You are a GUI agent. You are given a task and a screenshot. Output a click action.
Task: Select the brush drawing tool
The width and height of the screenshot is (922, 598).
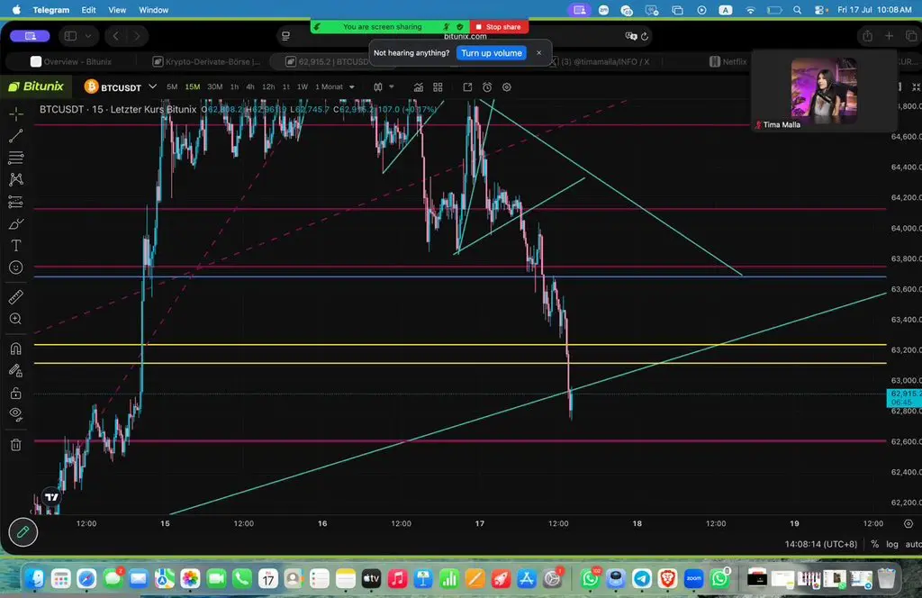click(x=16, y=224)
